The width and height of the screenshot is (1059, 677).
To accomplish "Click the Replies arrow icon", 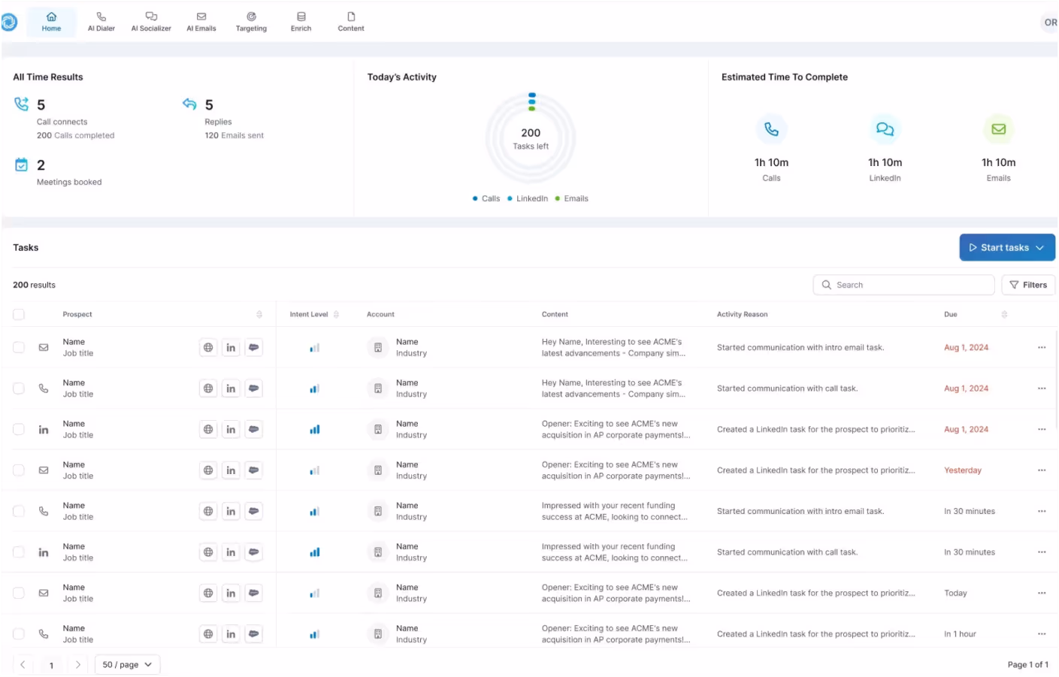I will 189,104.
